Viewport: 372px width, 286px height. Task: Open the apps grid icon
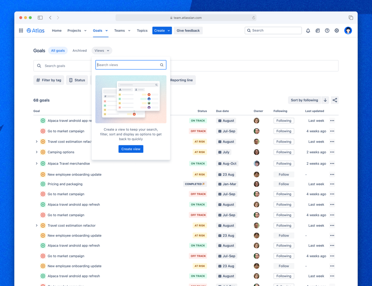click(21, 30)
